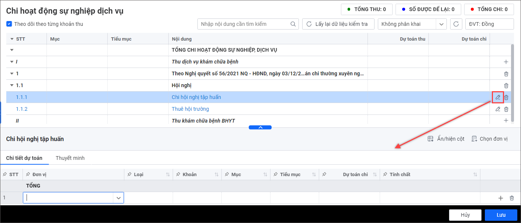
Task: Open the Đơn vị combo box dropdown
Action: (x=118, y=198)
